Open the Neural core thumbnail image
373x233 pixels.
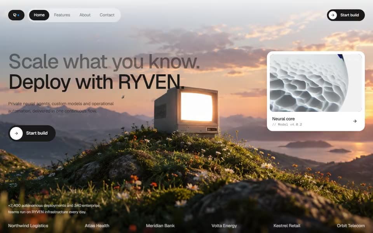315,83
